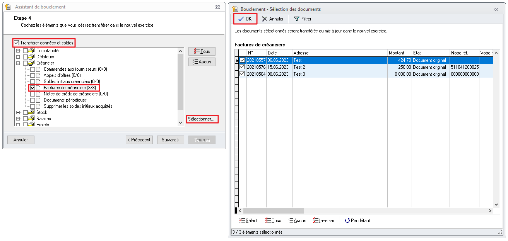The image size is (508, 241).
Task: Click the Suivant > button
Action: (170, 140)
